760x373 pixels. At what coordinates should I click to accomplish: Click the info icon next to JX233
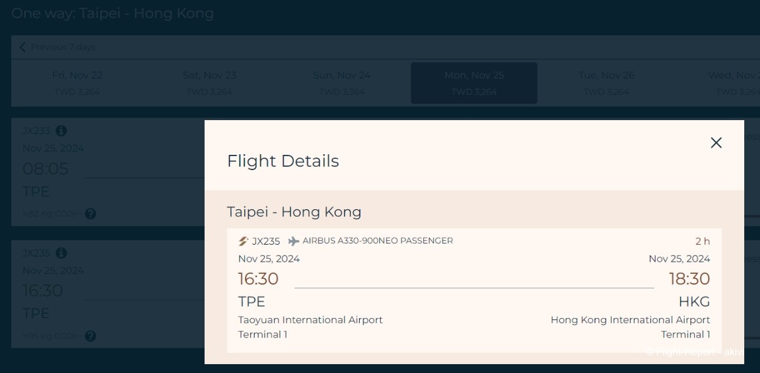click(61, 131)
